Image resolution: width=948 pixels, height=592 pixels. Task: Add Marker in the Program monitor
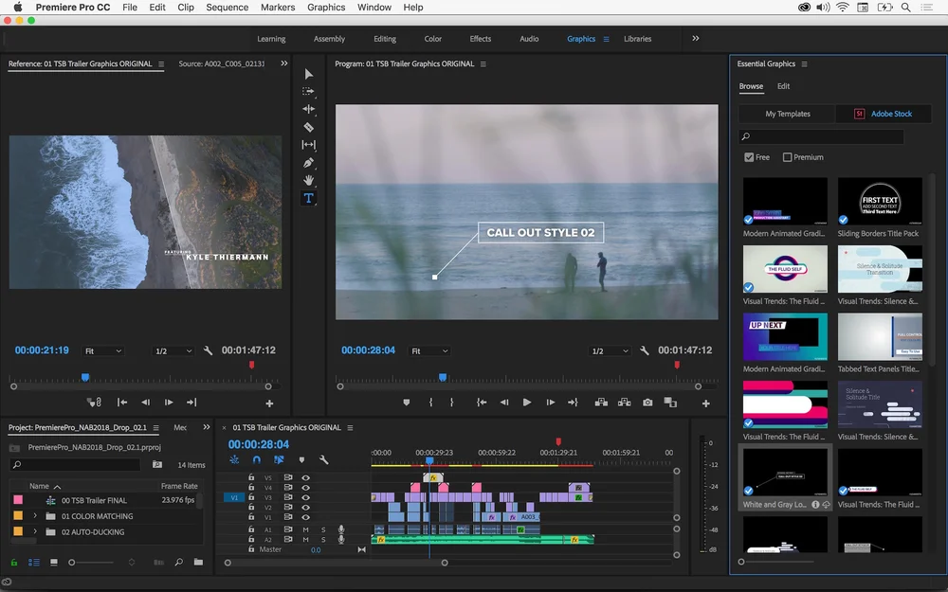pos(407,403)
